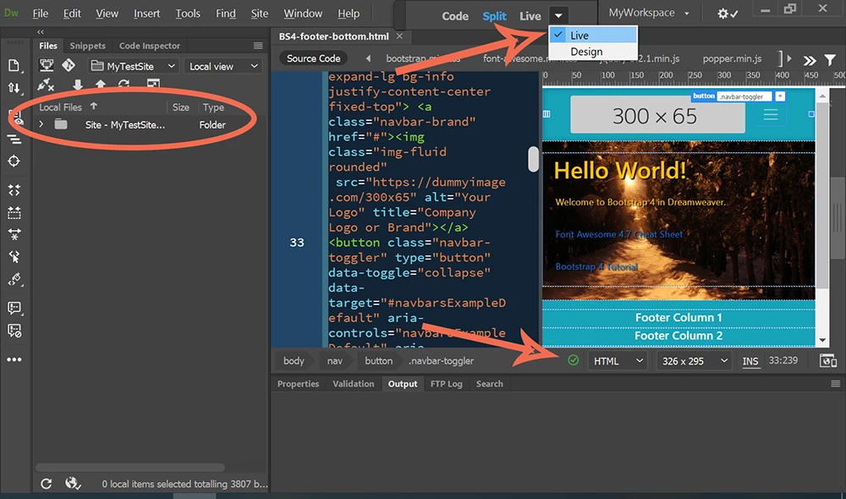Click Remove Comment icon
The width and height of the screenshot is (846, 499).
tap(14, 331)
